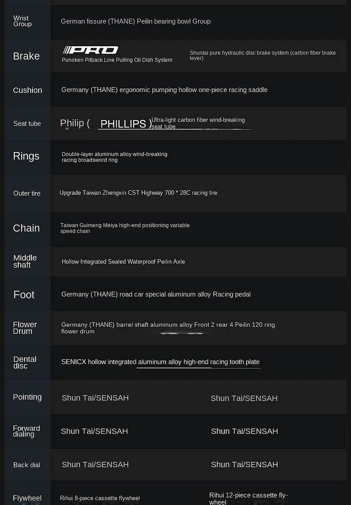351x505 pixels.
Task: Select the Chain row label
Action: (26, 228)
